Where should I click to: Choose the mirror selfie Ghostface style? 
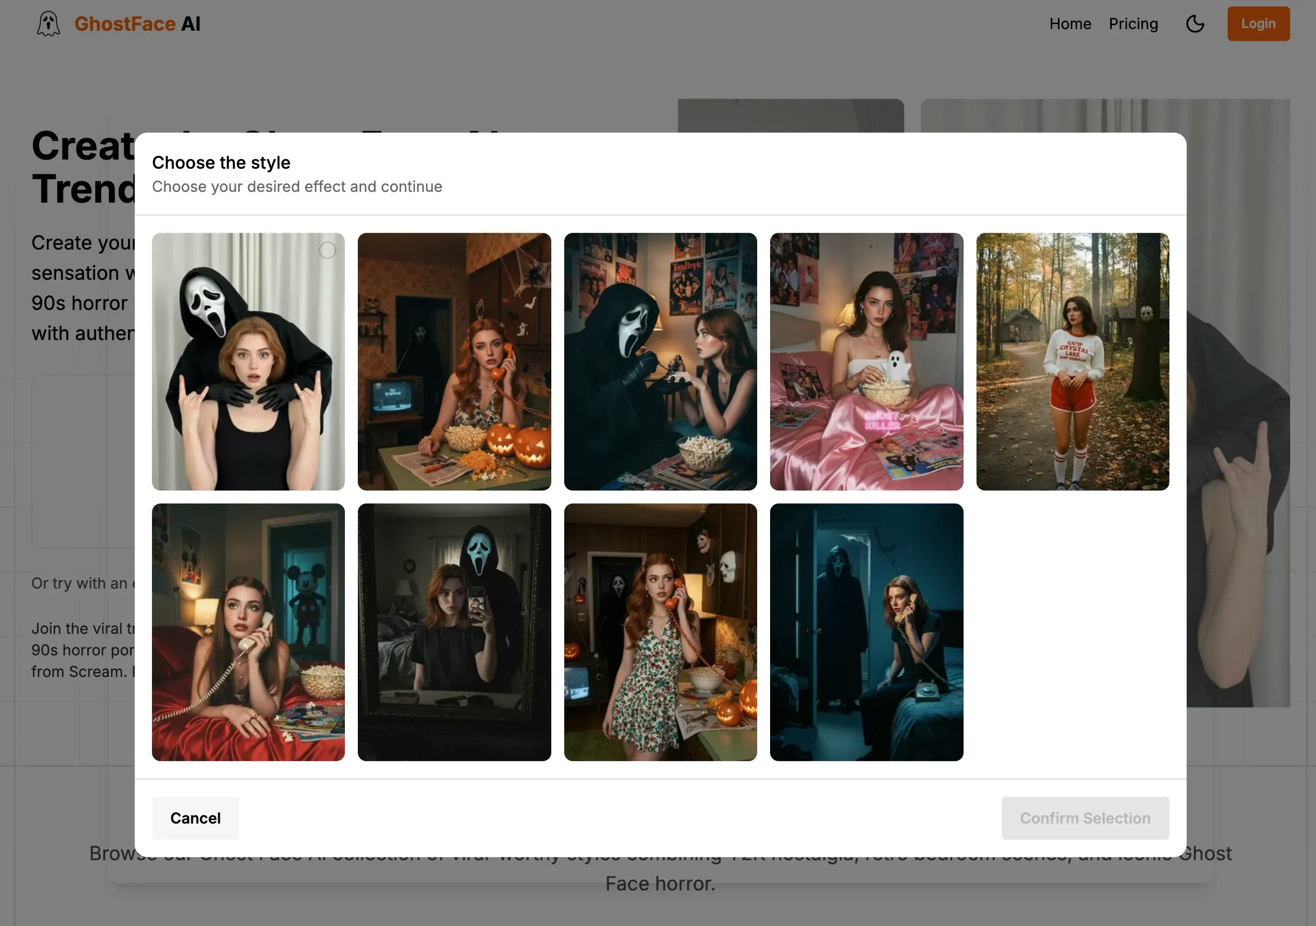(x=454, y=632)
